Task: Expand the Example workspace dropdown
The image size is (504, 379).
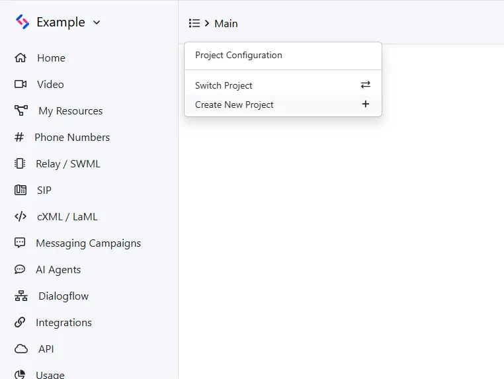Action: click(97, 22)
